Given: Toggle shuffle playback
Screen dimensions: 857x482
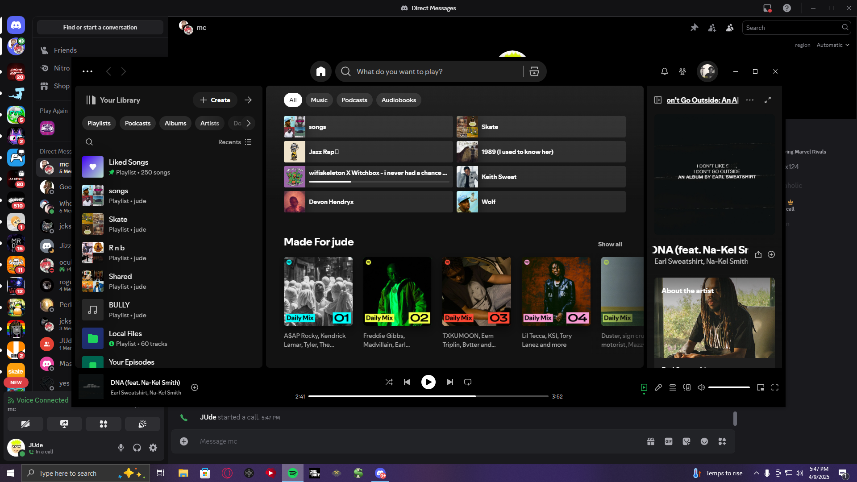Looking at the screenshot, I should click(389, 382).
